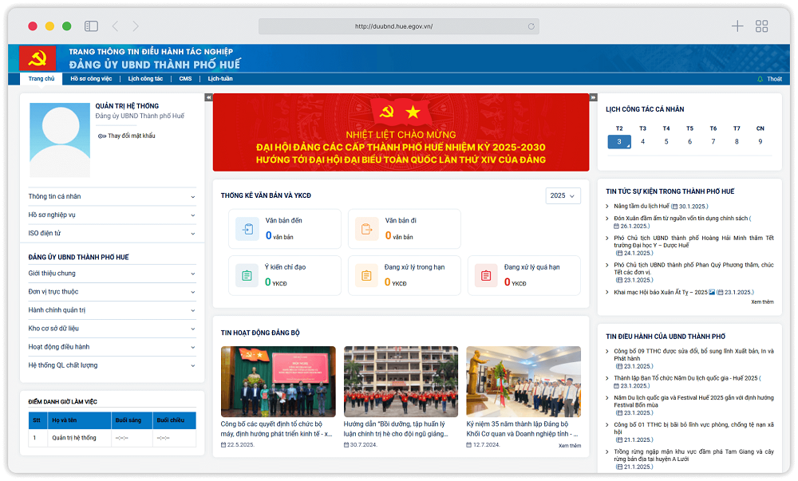798x481 pixels.
Task: Click the Văn bản đi outgoing icon
Action: click(367, 229)
